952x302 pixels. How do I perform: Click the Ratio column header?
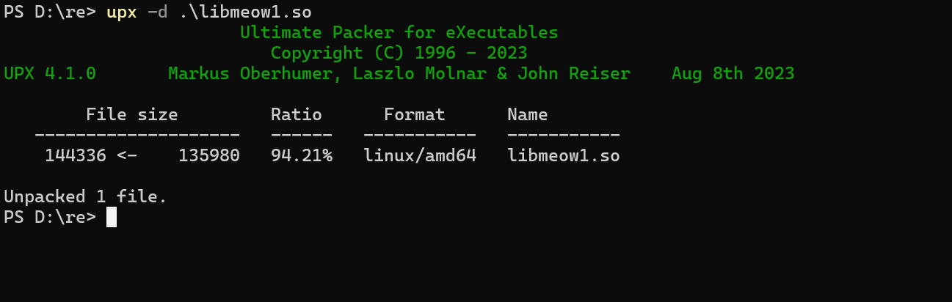click(296, 115)
